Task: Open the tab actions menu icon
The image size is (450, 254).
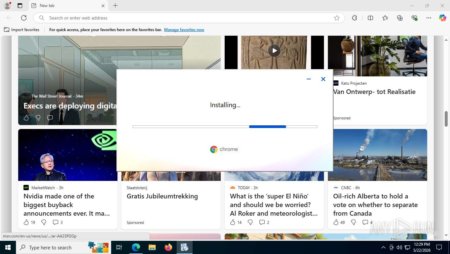Action: pyautogui.click(x=20, y=6)
